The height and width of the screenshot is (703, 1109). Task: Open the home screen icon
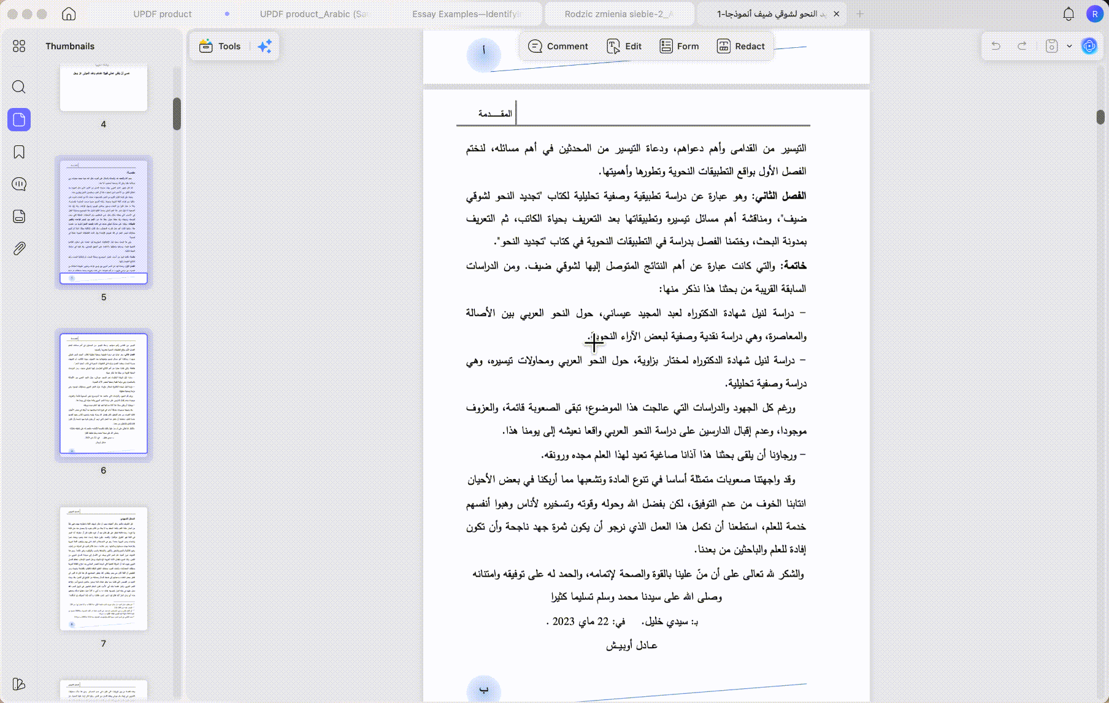[69, 13]
